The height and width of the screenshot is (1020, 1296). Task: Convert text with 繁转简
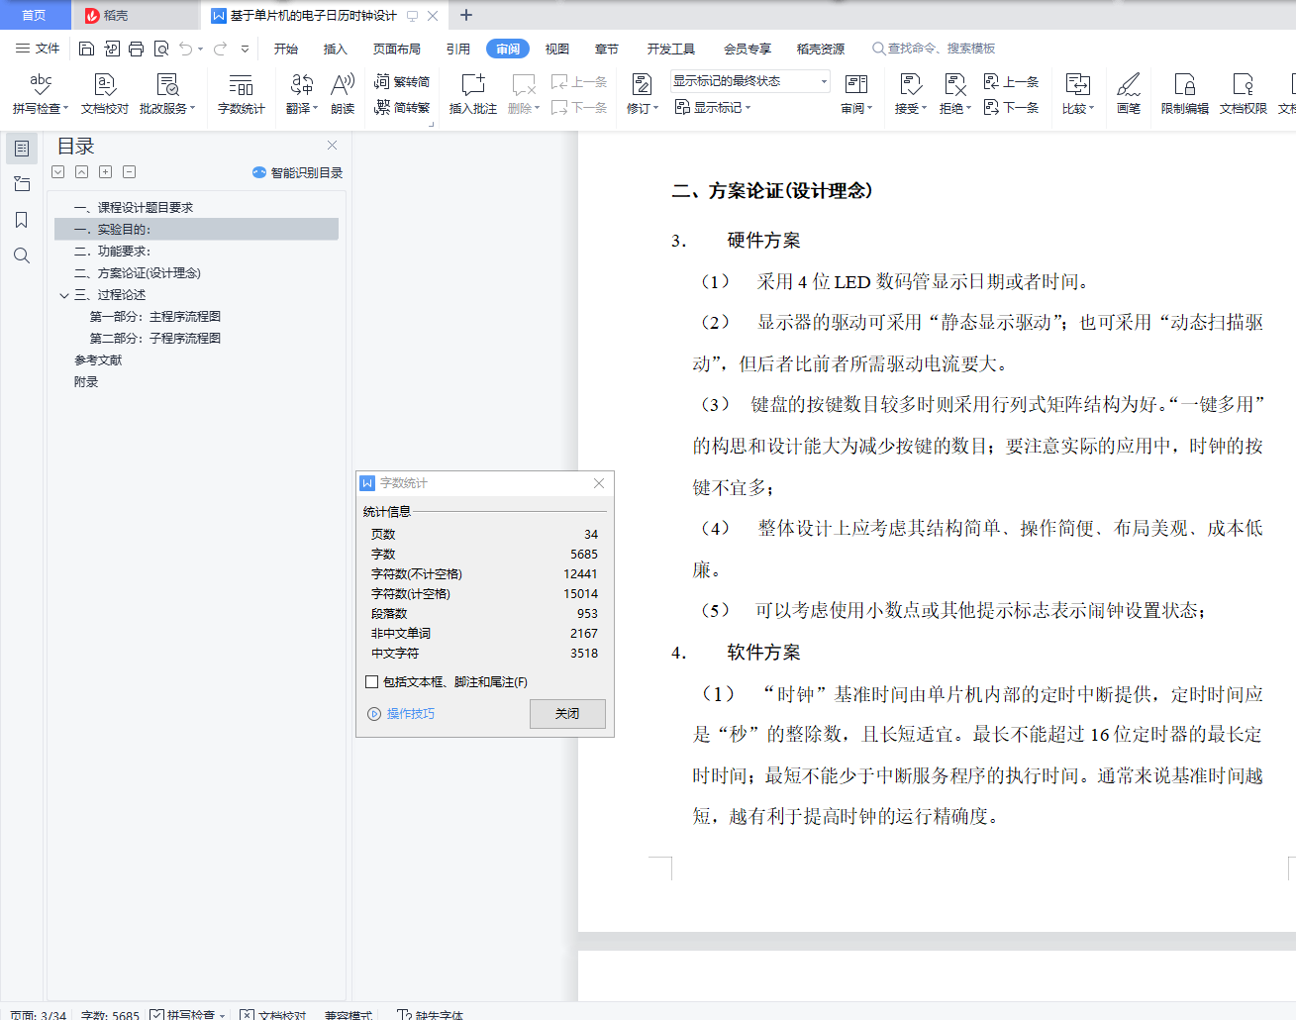[x=402, y=82]
